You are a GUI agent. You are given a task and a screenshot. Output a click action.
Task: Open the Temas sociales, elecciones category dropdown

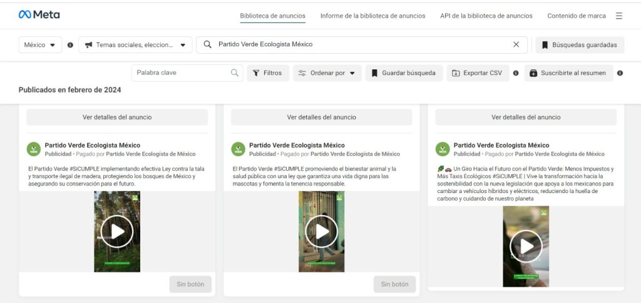pos(135,45)
